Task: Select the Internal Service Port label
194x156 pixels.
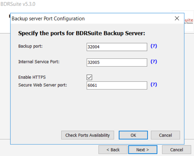Action: point(39,62)
